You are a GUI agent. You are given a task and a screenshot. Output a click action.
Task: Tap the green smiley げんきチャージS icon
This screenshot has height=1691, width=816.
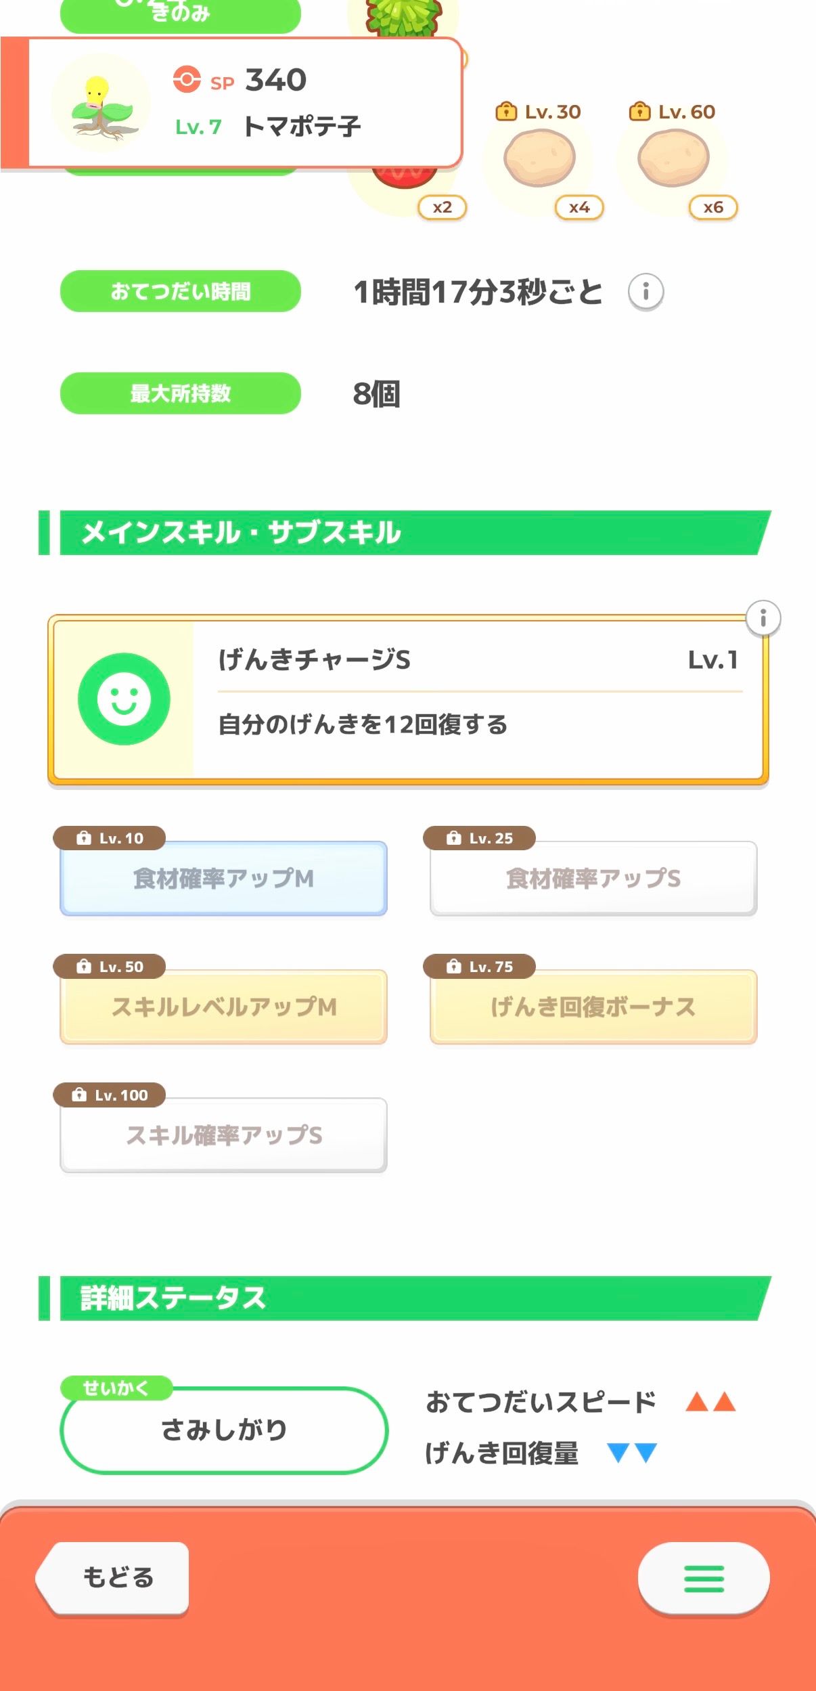click(x=124, y=699)
